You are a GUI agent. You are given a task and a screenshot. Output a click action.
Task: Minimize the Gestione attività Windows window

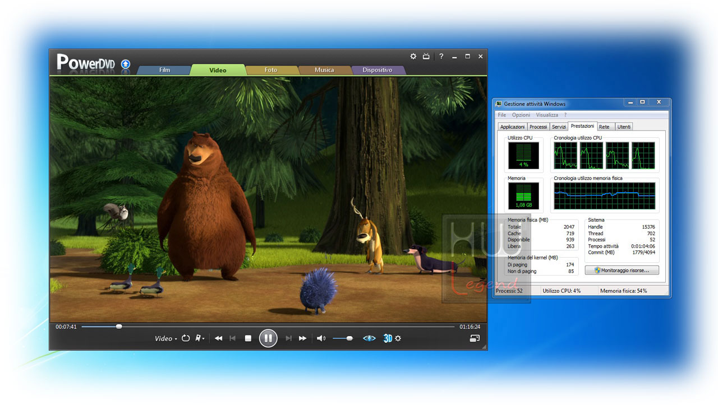pos(630,103)
